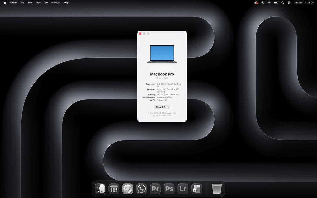Viewport: 317px width, 198px height.
Task: Open the Wi-Fi status menu
Action: [269, 3]
